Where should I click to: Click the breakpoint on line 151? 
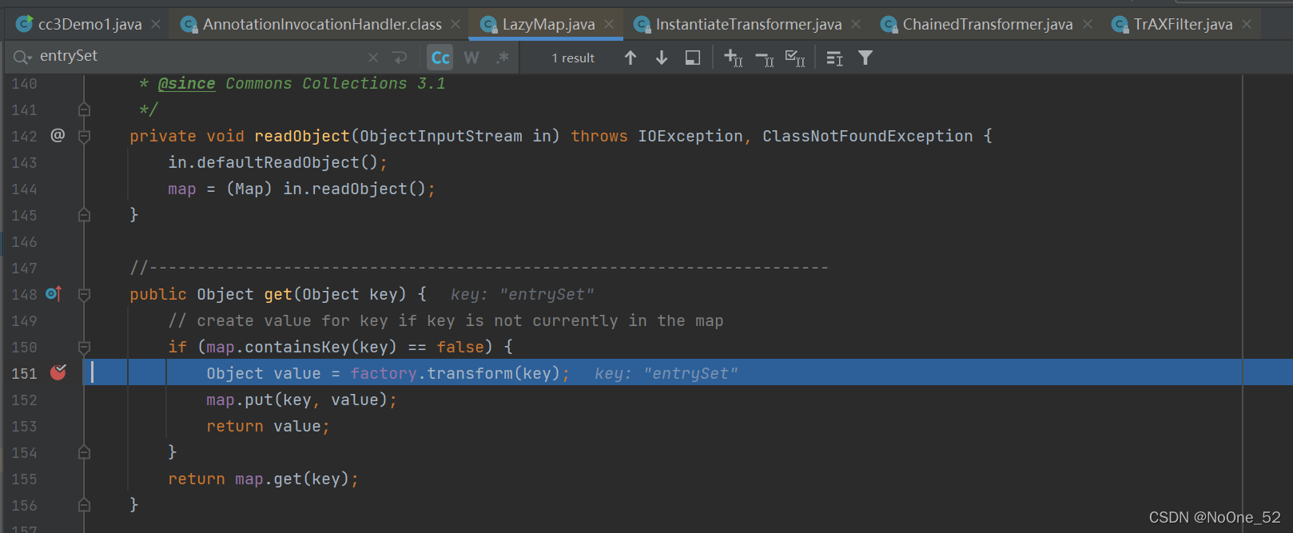click(x=58, y=372)
